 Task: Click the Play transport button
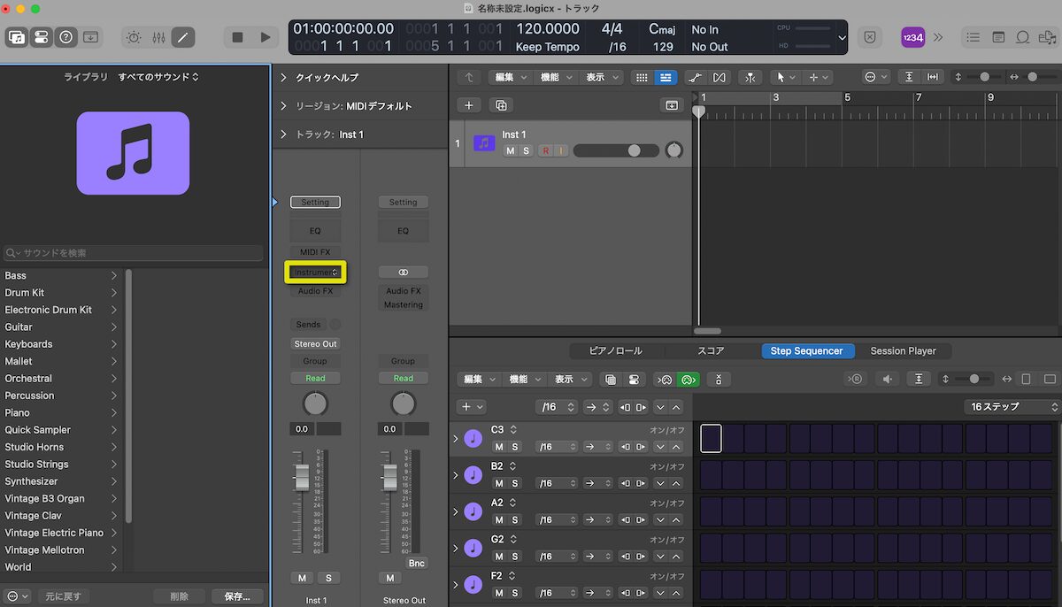(265, 37)
